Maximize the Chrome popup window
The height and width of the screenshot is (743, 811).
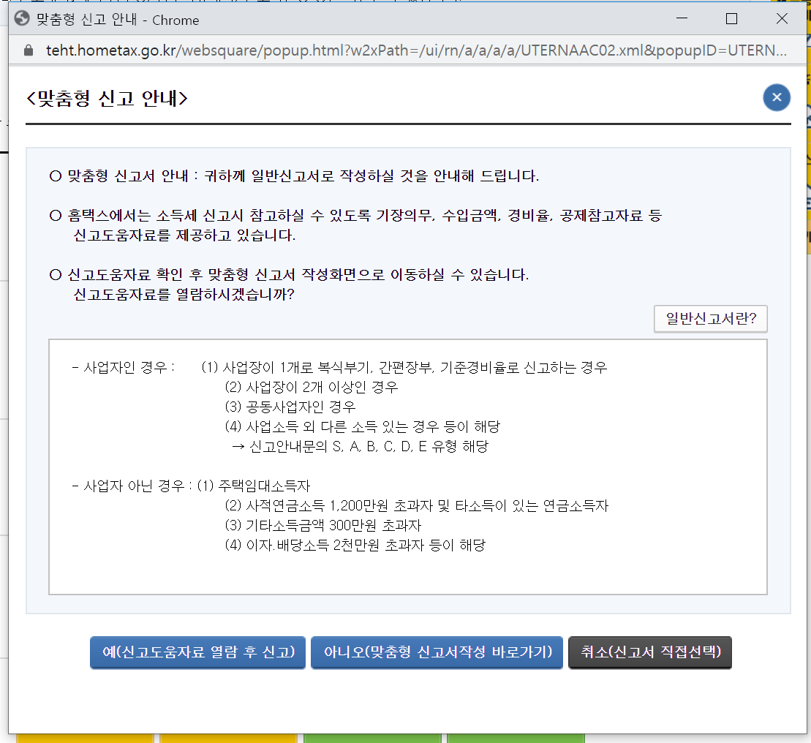(x=731, y=19)
